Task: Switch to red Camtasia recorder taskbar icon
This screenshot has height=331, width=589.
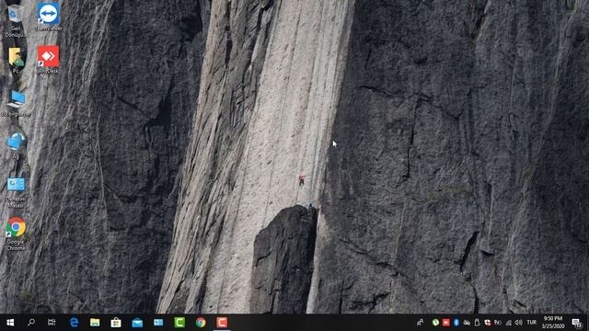Action: pos(222,323)
